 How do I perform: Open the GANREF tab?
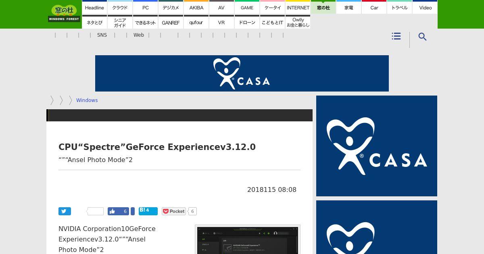[x=171, y=22]
